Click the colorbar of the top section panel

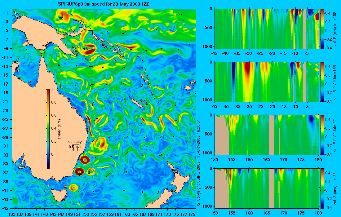pyautogui.click(x=322, y=29)
